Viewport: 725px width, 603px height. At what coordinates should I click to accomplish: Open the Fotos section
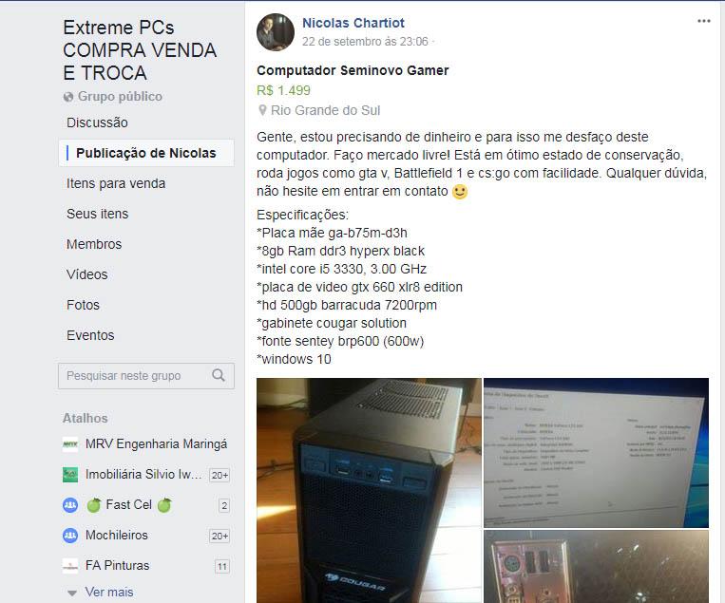[x=83, y=305]
